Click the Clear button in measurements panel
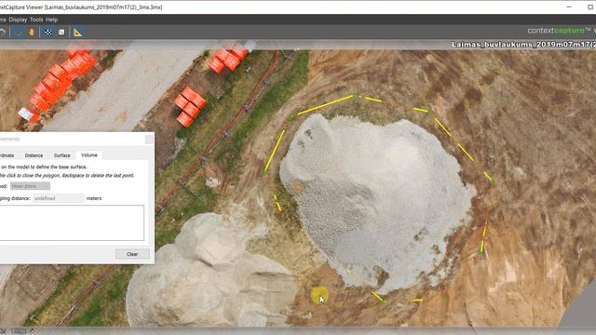 132,254
